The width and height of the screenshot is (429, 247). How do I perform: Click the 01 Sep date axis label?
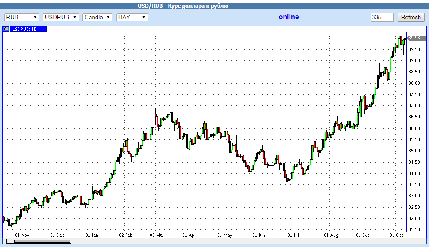pyautogui.click(x=363, y=235)
